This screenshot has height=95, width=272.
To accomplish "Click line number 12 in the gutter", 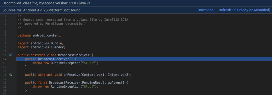I will [5, 59].
